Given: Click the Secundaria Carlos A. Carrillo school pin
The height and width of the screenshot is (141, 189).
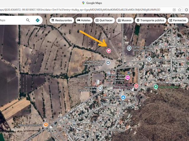Looking at the screenshot, I should pos(100,88).
